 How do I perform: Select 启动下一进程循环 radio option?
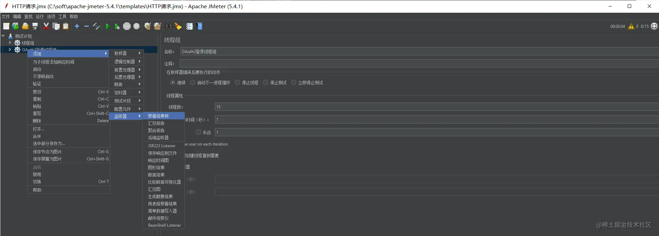click(193, 83)
